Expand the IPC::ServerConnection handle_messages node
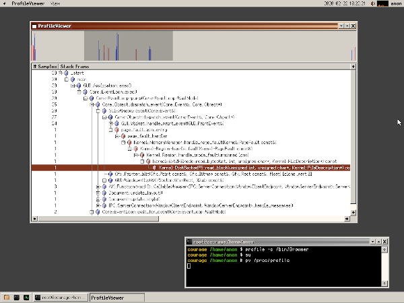Viewport: 404px width, 303px height. 98,205
